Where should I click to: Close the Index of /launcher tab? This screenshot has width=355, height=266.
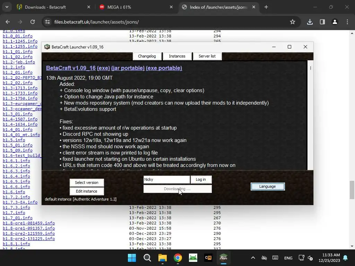pyautogui.click(x=254, y=7)
